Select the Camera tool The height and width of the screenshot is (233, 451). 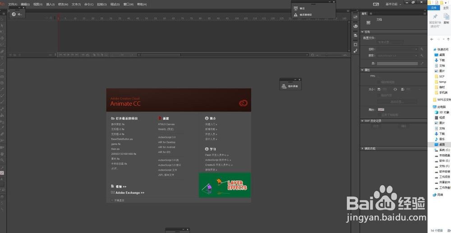coord(2,147)
